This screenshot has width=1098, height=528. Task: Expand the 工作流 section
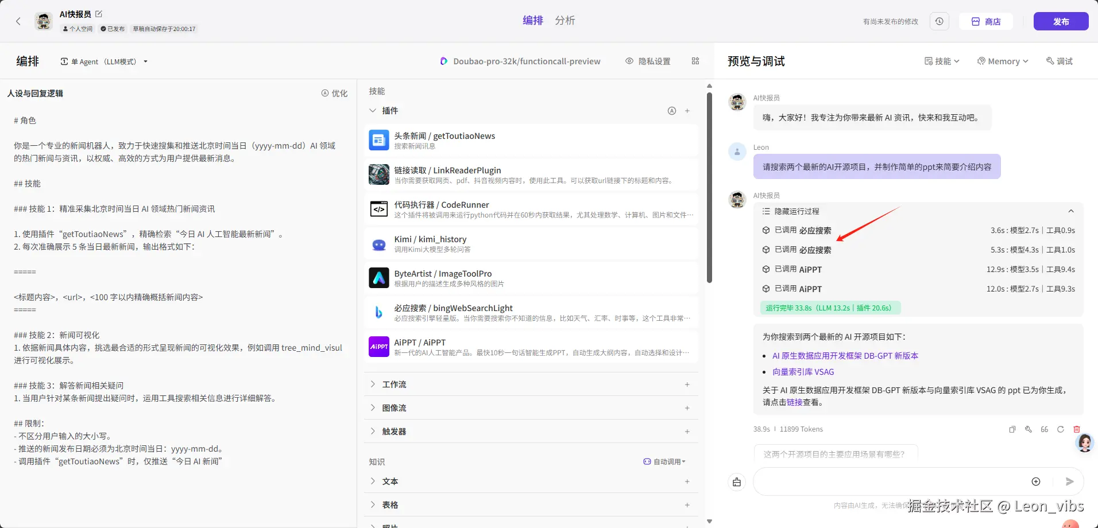pyautogui.click(x=395, y=384)
